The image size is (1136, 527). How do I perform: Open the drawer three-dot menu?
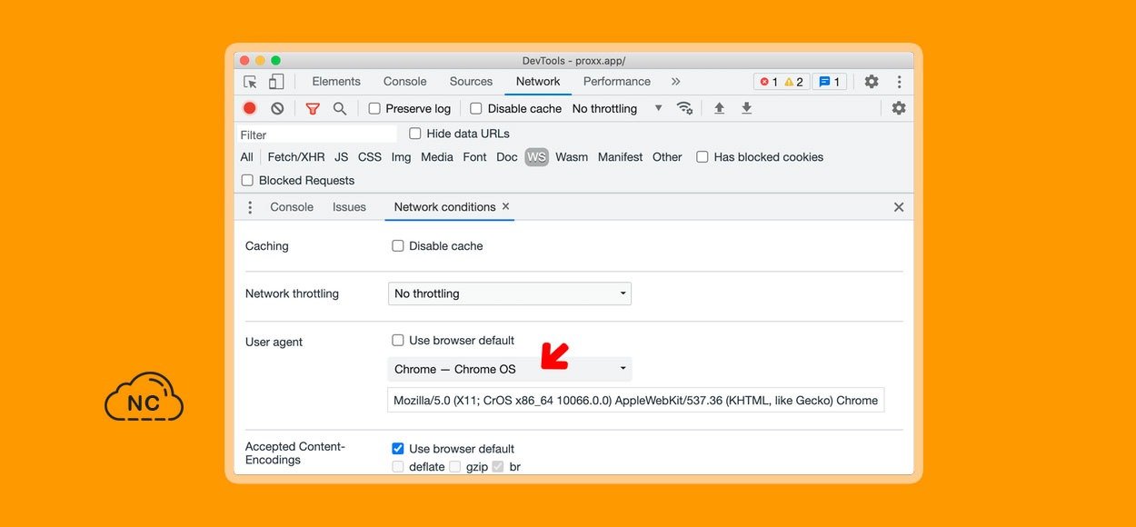tap(250, 207)
